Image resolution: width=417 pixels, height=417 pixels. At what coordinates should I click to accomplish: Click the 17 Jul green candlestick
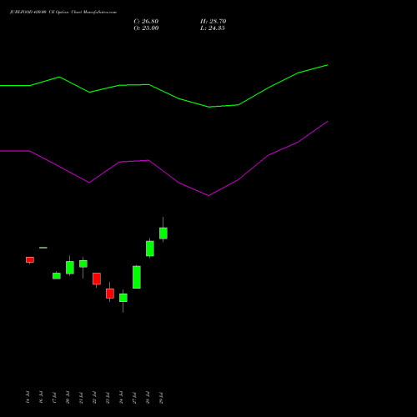[57, 276]
